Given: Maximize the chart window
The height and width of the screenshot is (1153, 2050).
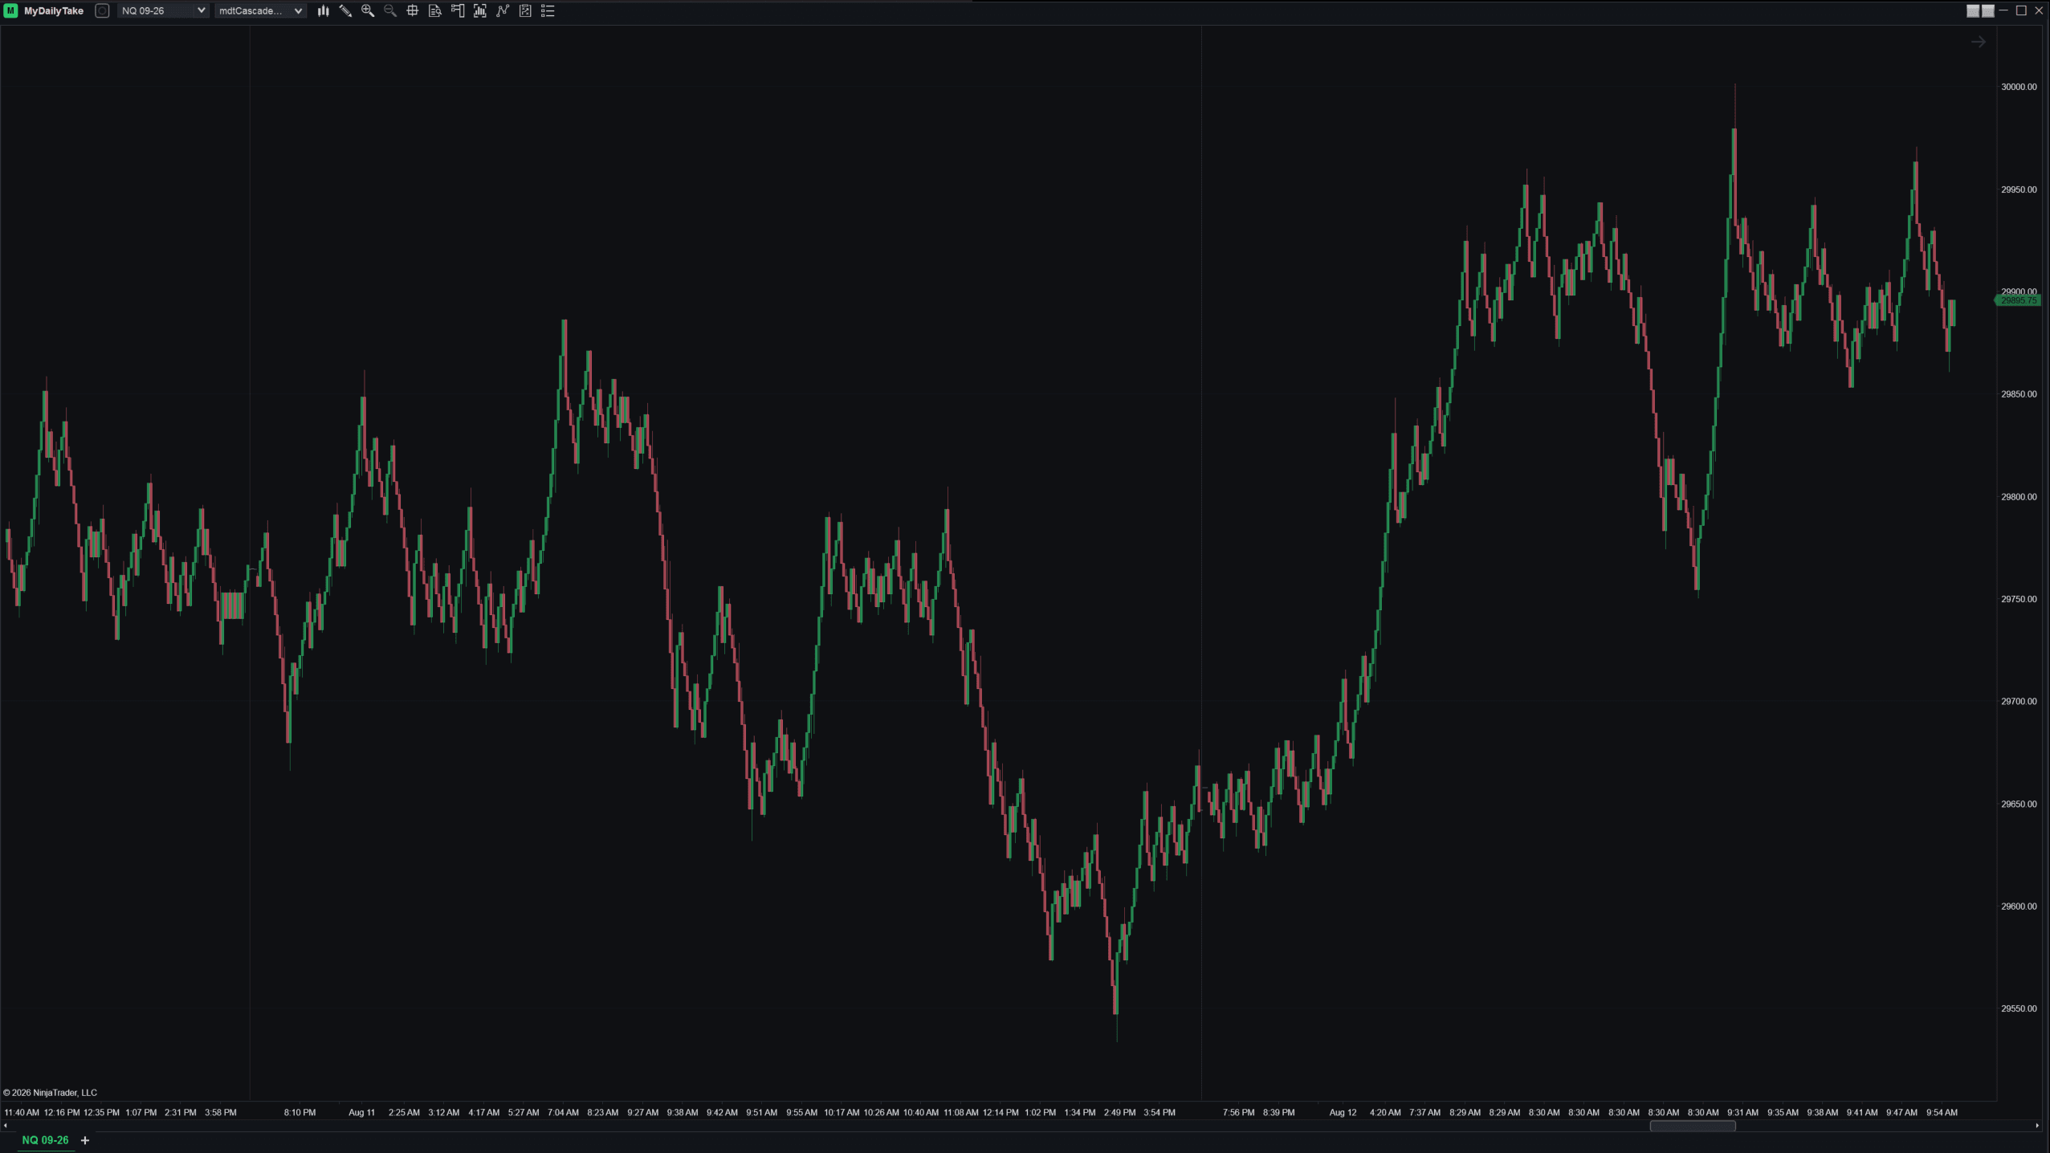Looking at the screenshot, I should pos(2021,10).
